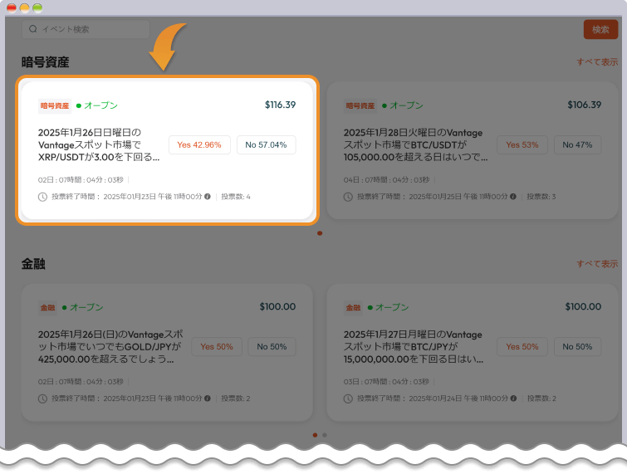Click 投票数: 4 vote count
The image size is (627, 474).
click(236, 196)
